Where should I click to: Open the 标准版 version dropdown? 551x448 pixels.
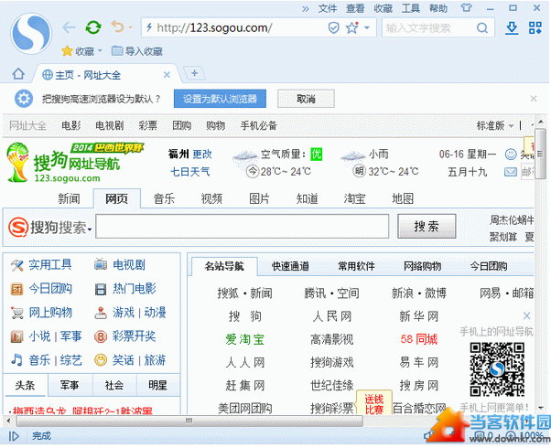click(x=495, y=125)
